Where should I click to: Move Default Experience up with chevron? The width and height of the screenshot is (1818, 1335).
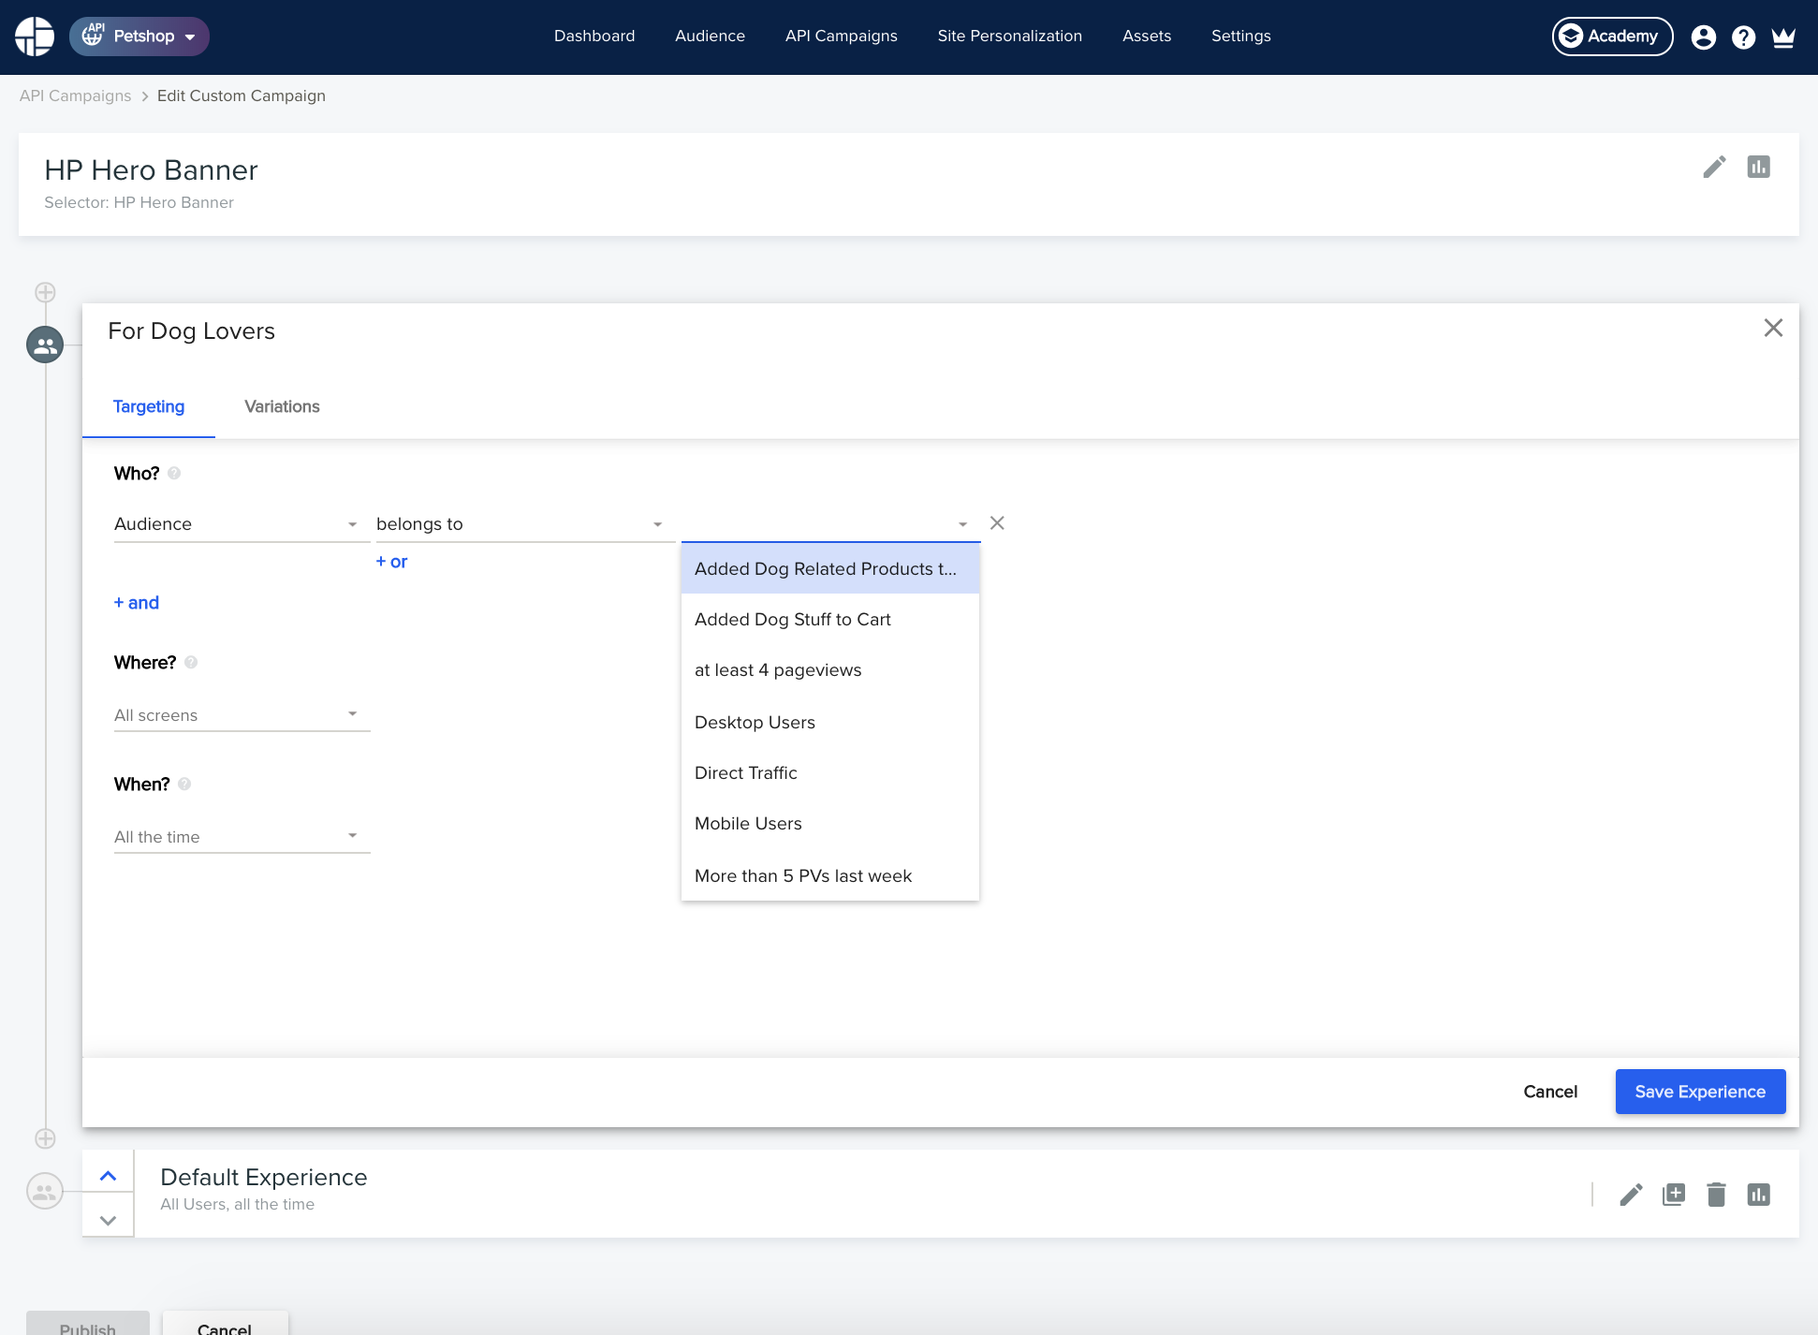click(x=108, y=1177)
